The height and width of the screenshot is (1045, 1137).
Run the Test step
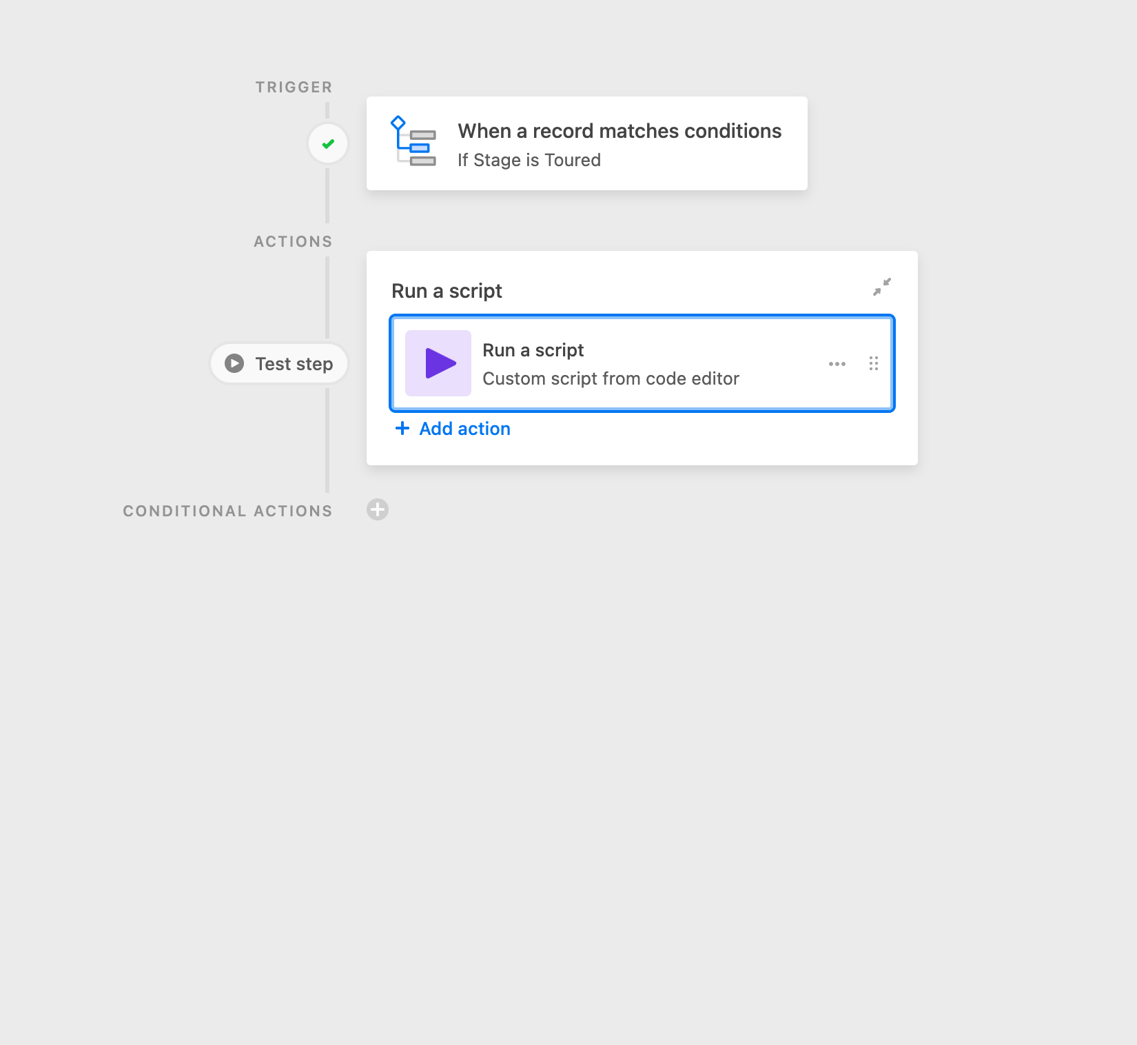(x=278, y=363)
